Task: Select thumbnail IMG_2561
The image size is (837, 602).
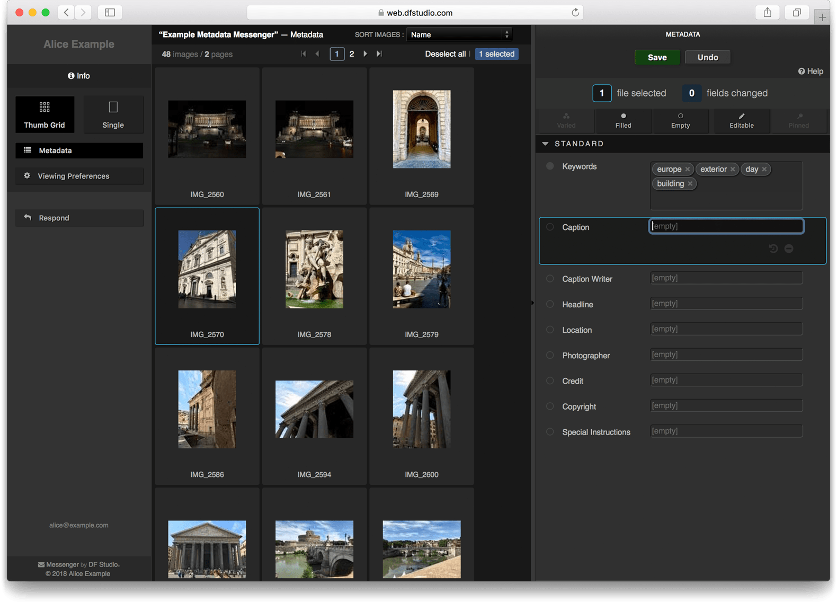Action: point(314,136)
